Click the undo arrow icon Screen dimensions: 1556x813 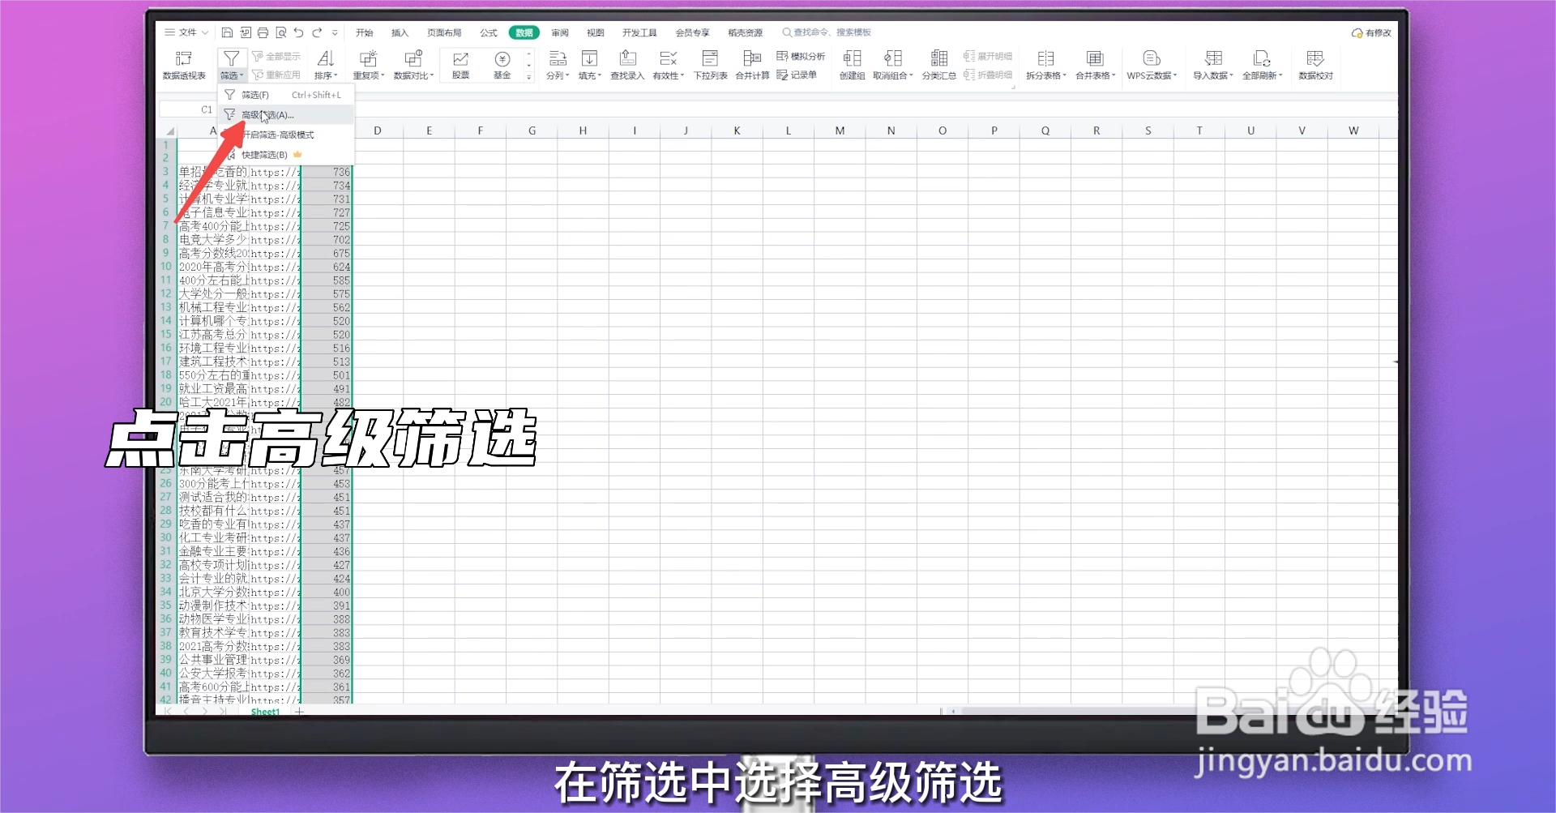click(298, 32)
